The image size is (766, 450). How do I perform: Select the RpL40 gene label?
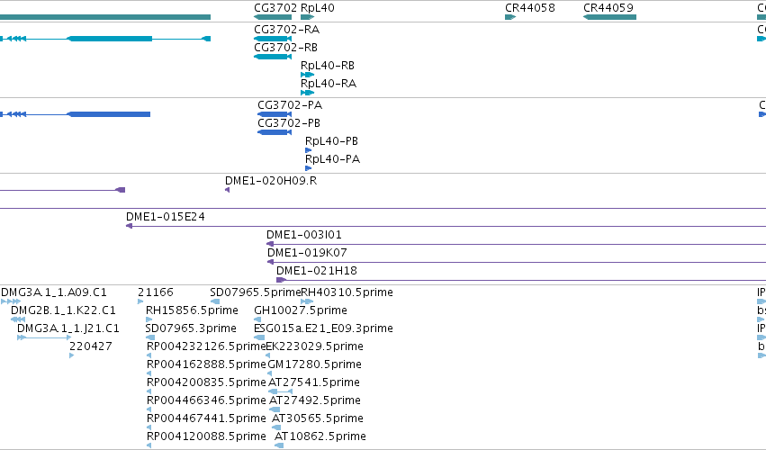click(318, 8)
